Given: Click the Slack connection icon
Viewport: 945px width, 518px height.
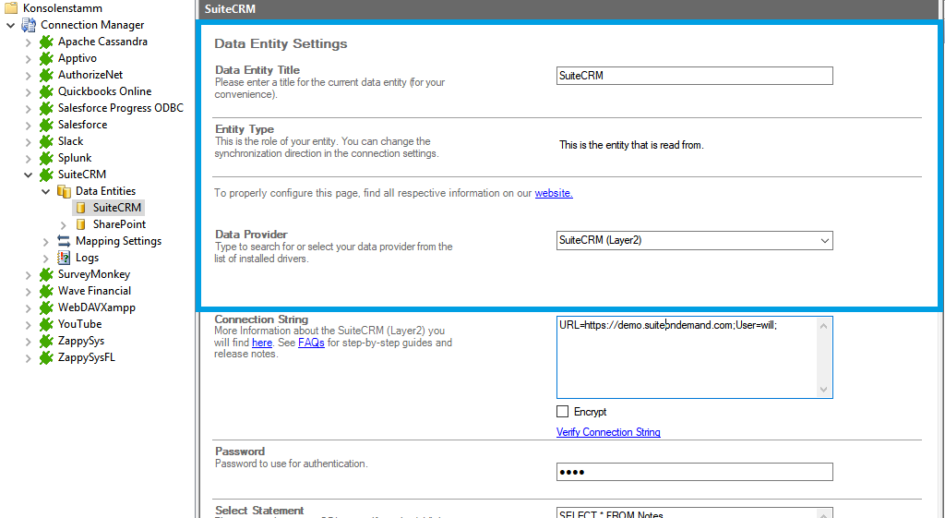Looking at the screenshot, I should [46, 141].
